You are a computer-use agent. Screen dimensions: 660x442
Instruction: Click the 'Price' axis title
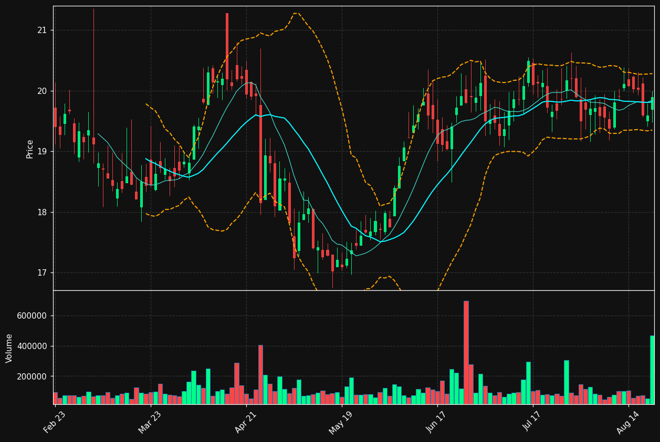(x=30, y=149)
